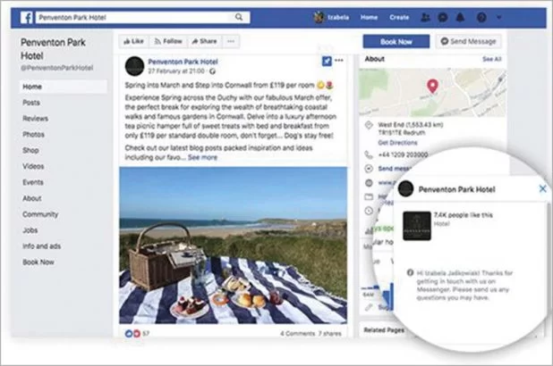
Task: Click the search magnifier icon
Action: point(239,17)
